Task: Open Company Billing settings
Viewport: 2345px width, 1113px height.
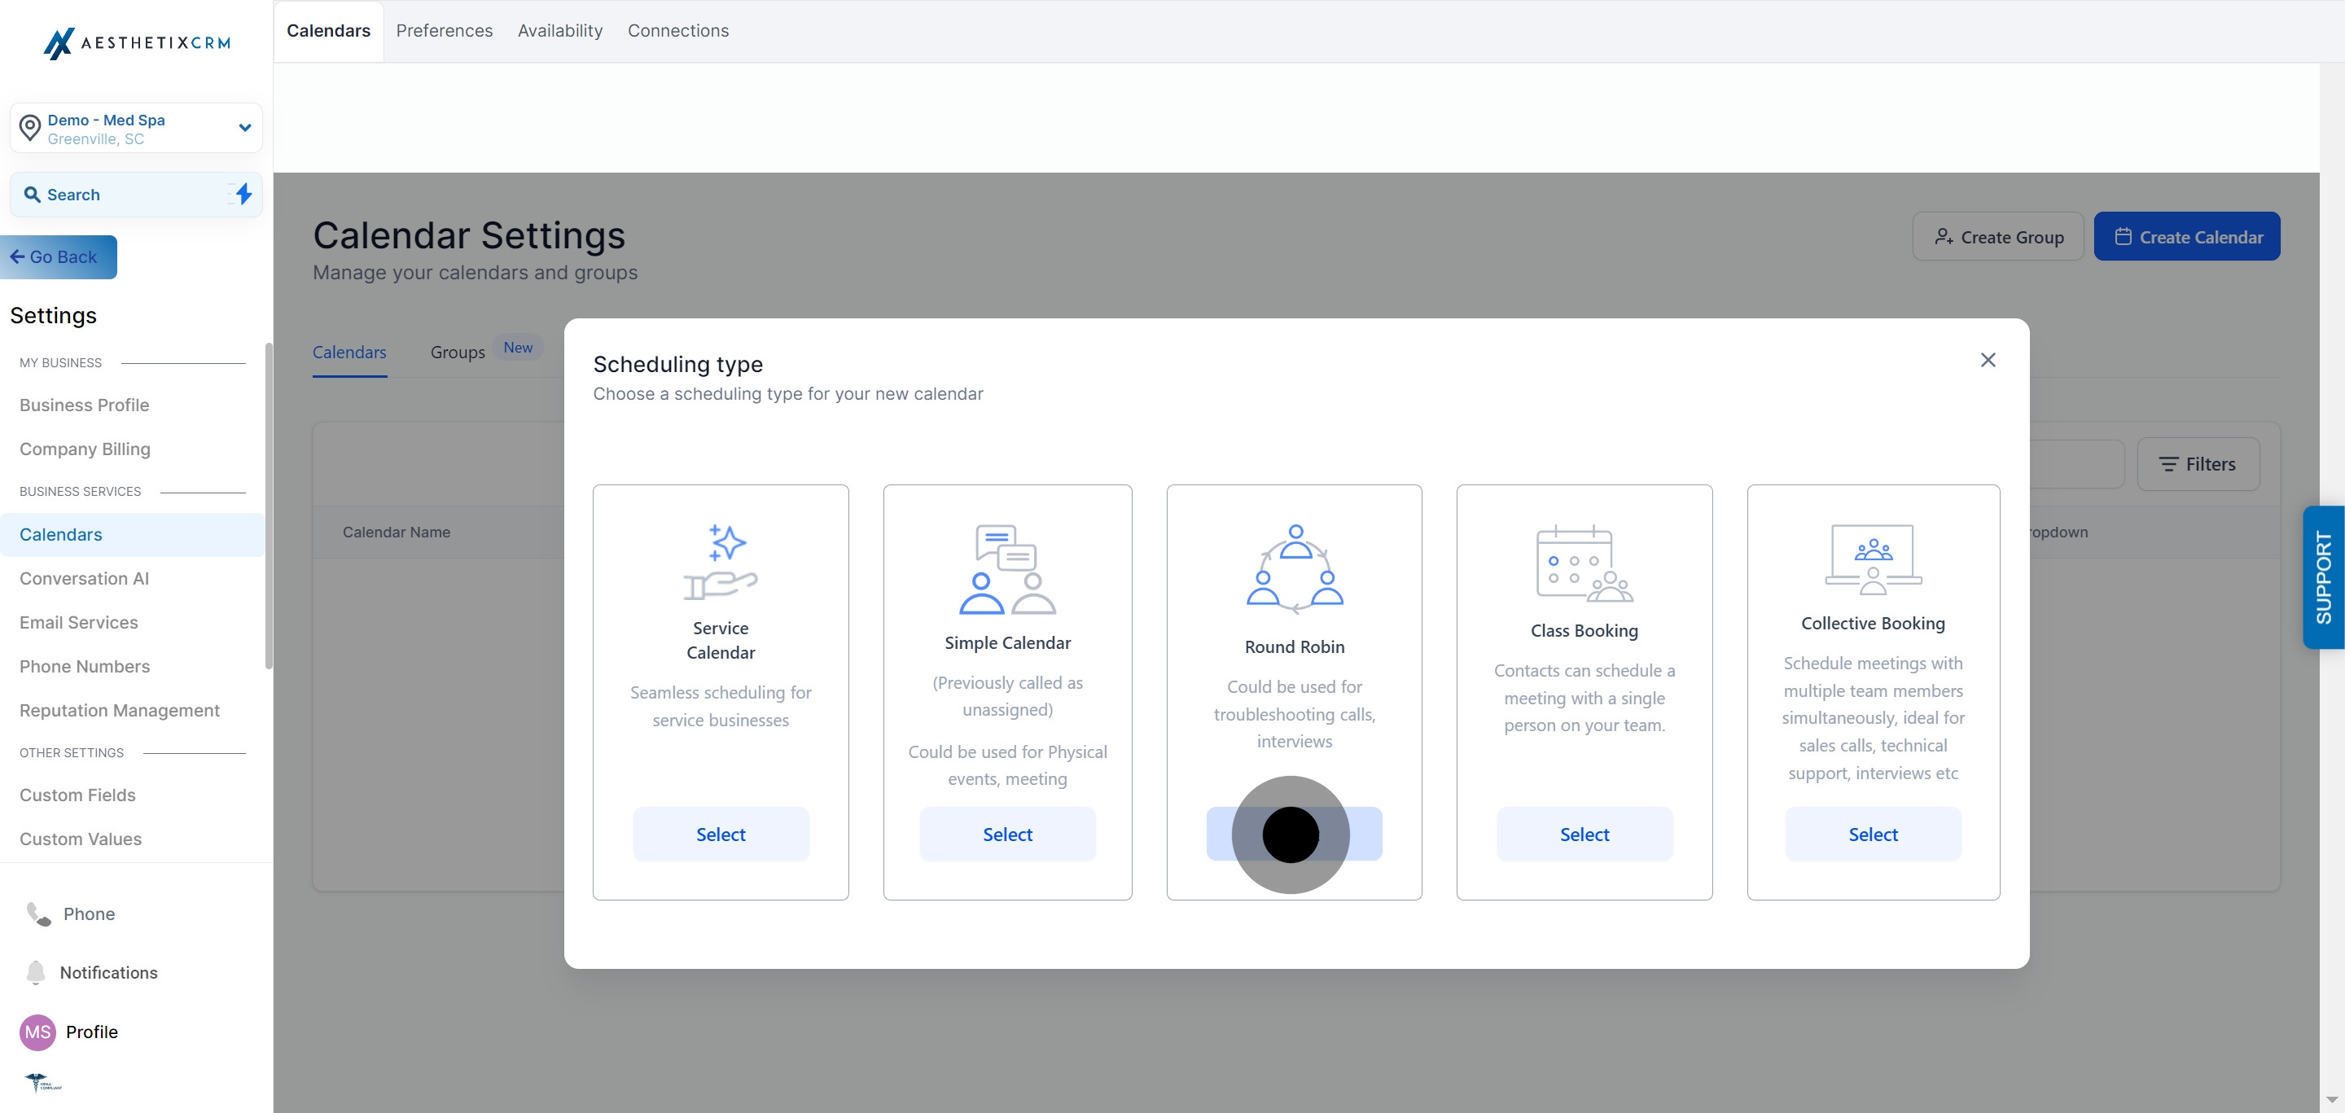Action: [x=85, y=449]
